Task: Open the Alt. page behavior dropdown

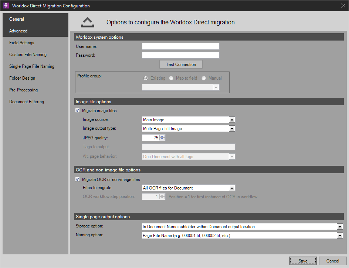Action: (189, 157)
